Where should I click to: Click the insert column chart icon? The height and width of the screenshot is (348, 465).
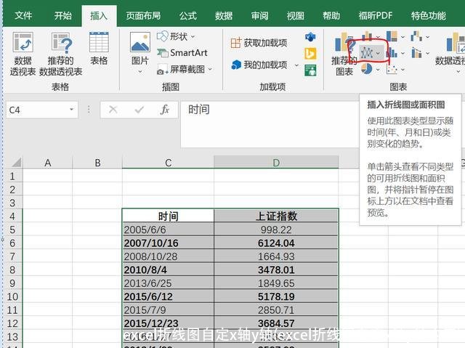point(367,36)
